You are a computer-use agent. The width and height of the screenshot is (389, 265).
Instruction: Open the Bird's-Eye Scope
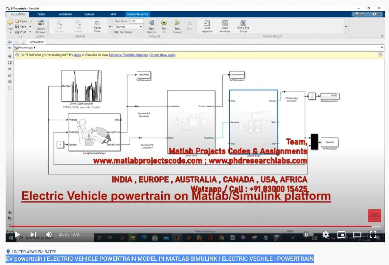coord(243,27)
